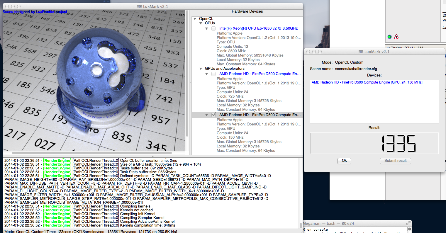
Task: Click Kernels compilation time: 646ms log line
Action: [89, 225]
